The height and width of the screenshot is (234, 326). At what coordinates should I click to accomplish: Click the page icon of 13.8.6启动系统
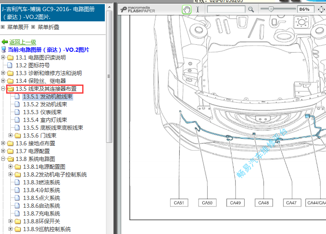click(17, 206)
